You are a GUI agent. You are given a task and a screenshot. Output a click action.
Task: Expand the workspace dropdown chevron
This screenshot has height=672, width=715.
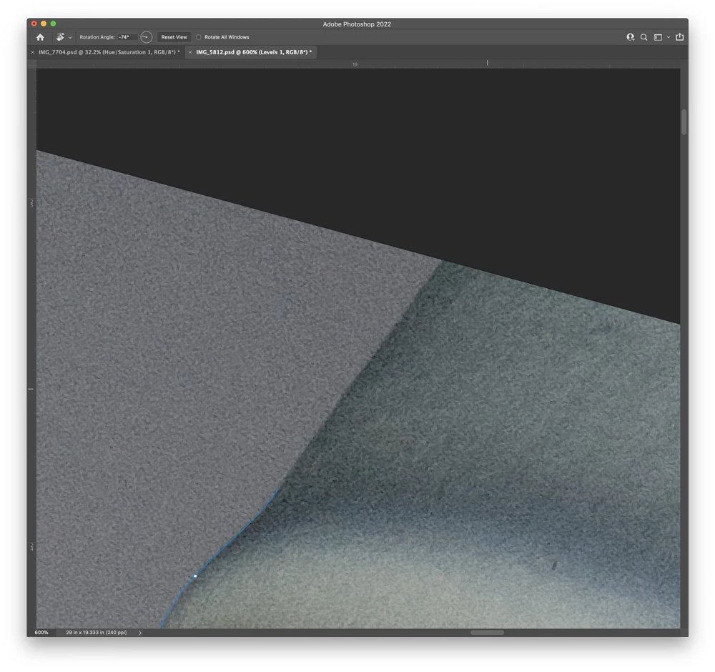[x=669, y=37]
